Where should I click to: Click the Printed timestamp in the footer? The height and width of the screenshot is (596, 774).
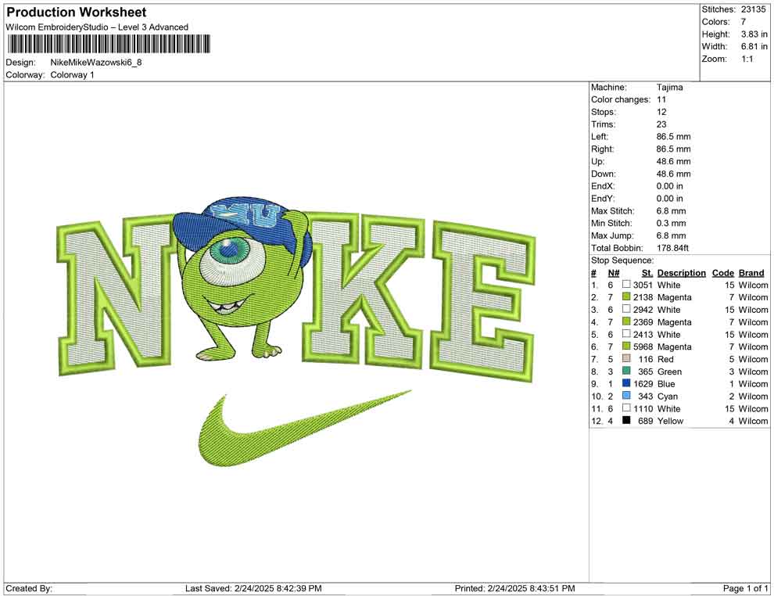coord(514,588)
